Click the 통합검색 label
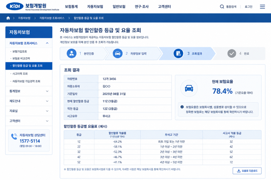 pyautogui.click(x=231, y=7)
